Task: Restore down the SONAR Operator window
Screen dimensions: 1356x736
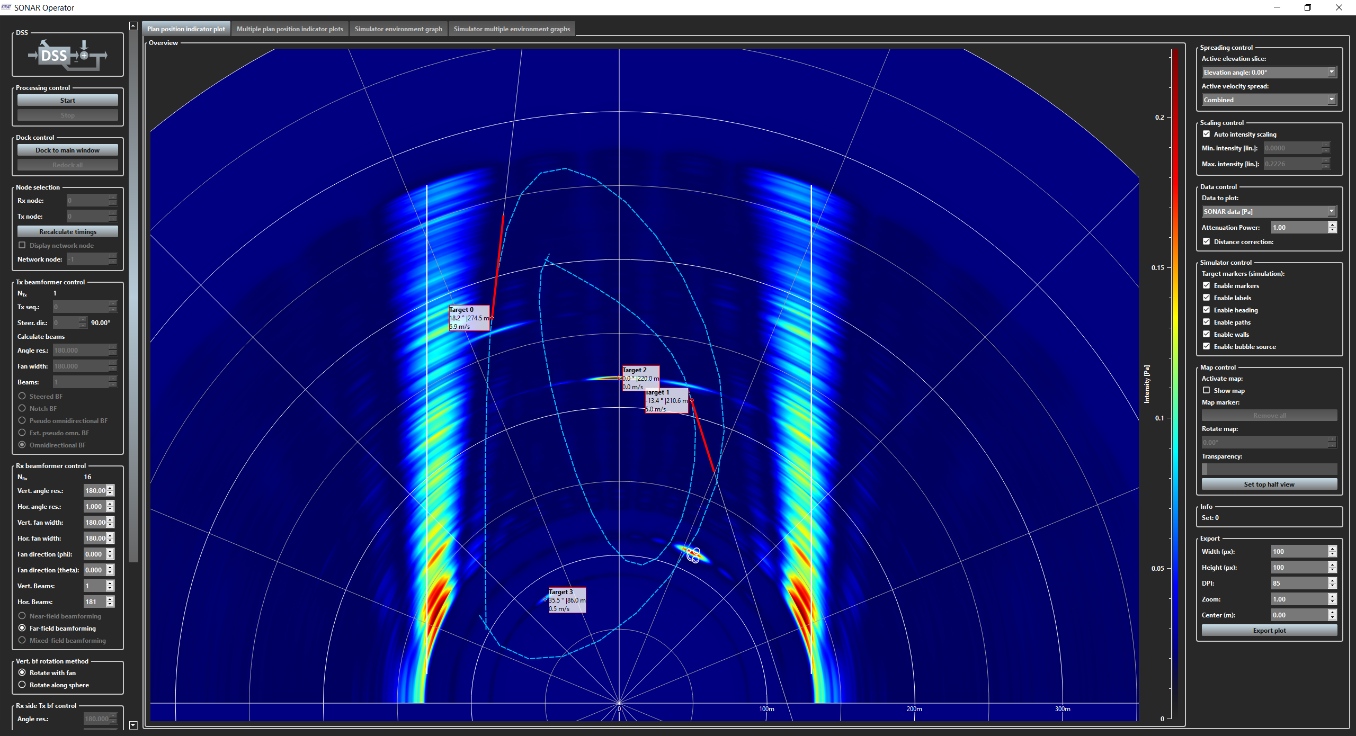Action: [1308, 7]
